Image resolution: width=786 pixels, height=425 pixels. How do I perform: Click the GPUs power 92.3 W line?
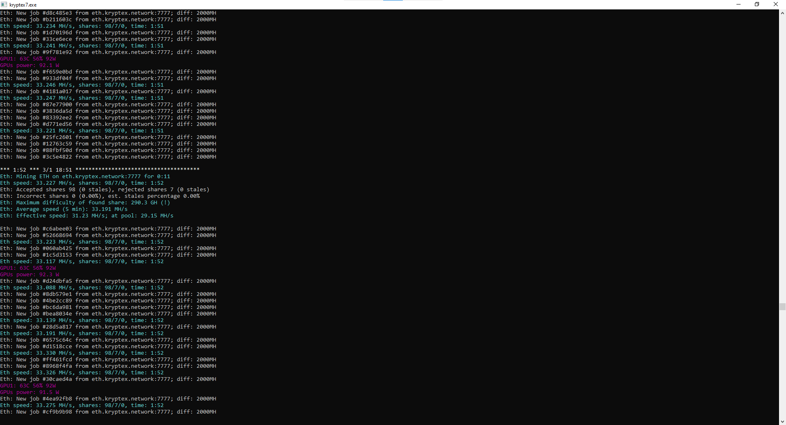[x=29, y=275]
